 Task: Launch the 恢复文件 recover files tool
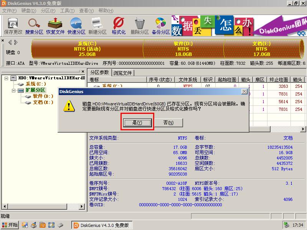click(x=55, y=26)
